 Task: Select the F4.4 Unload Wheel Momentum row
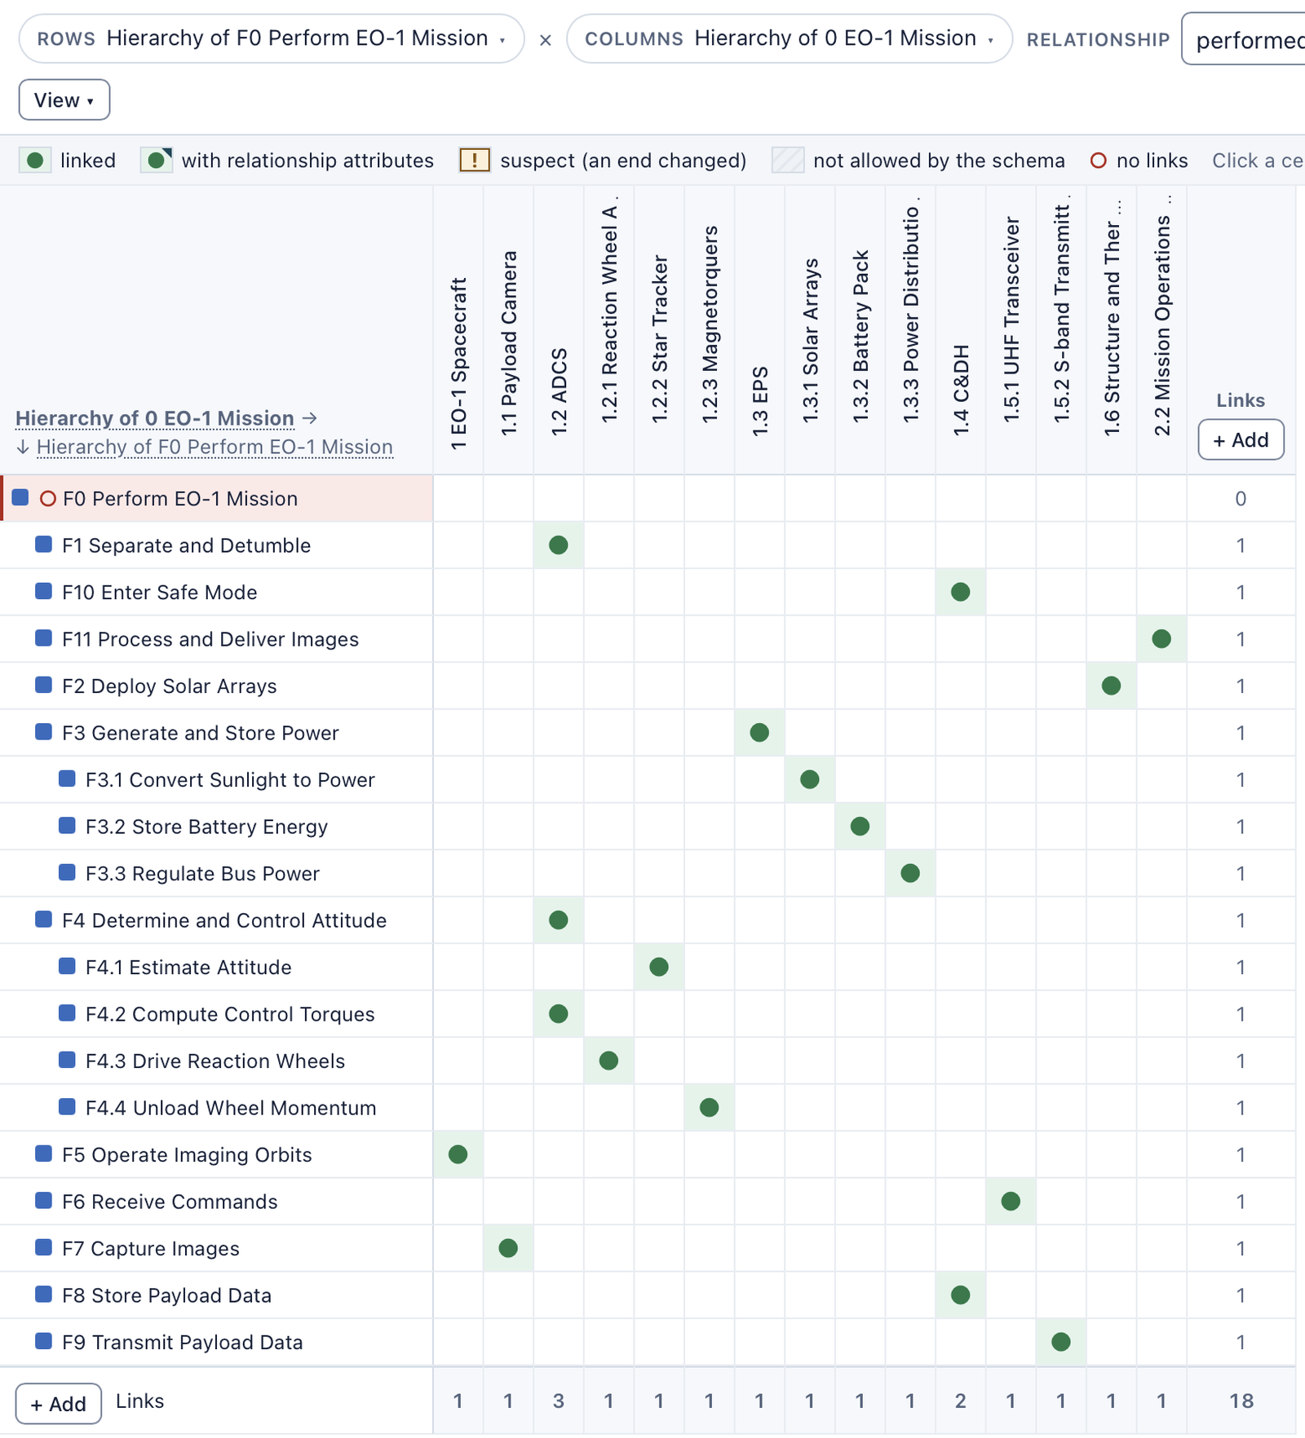(x=216, y=1108)
